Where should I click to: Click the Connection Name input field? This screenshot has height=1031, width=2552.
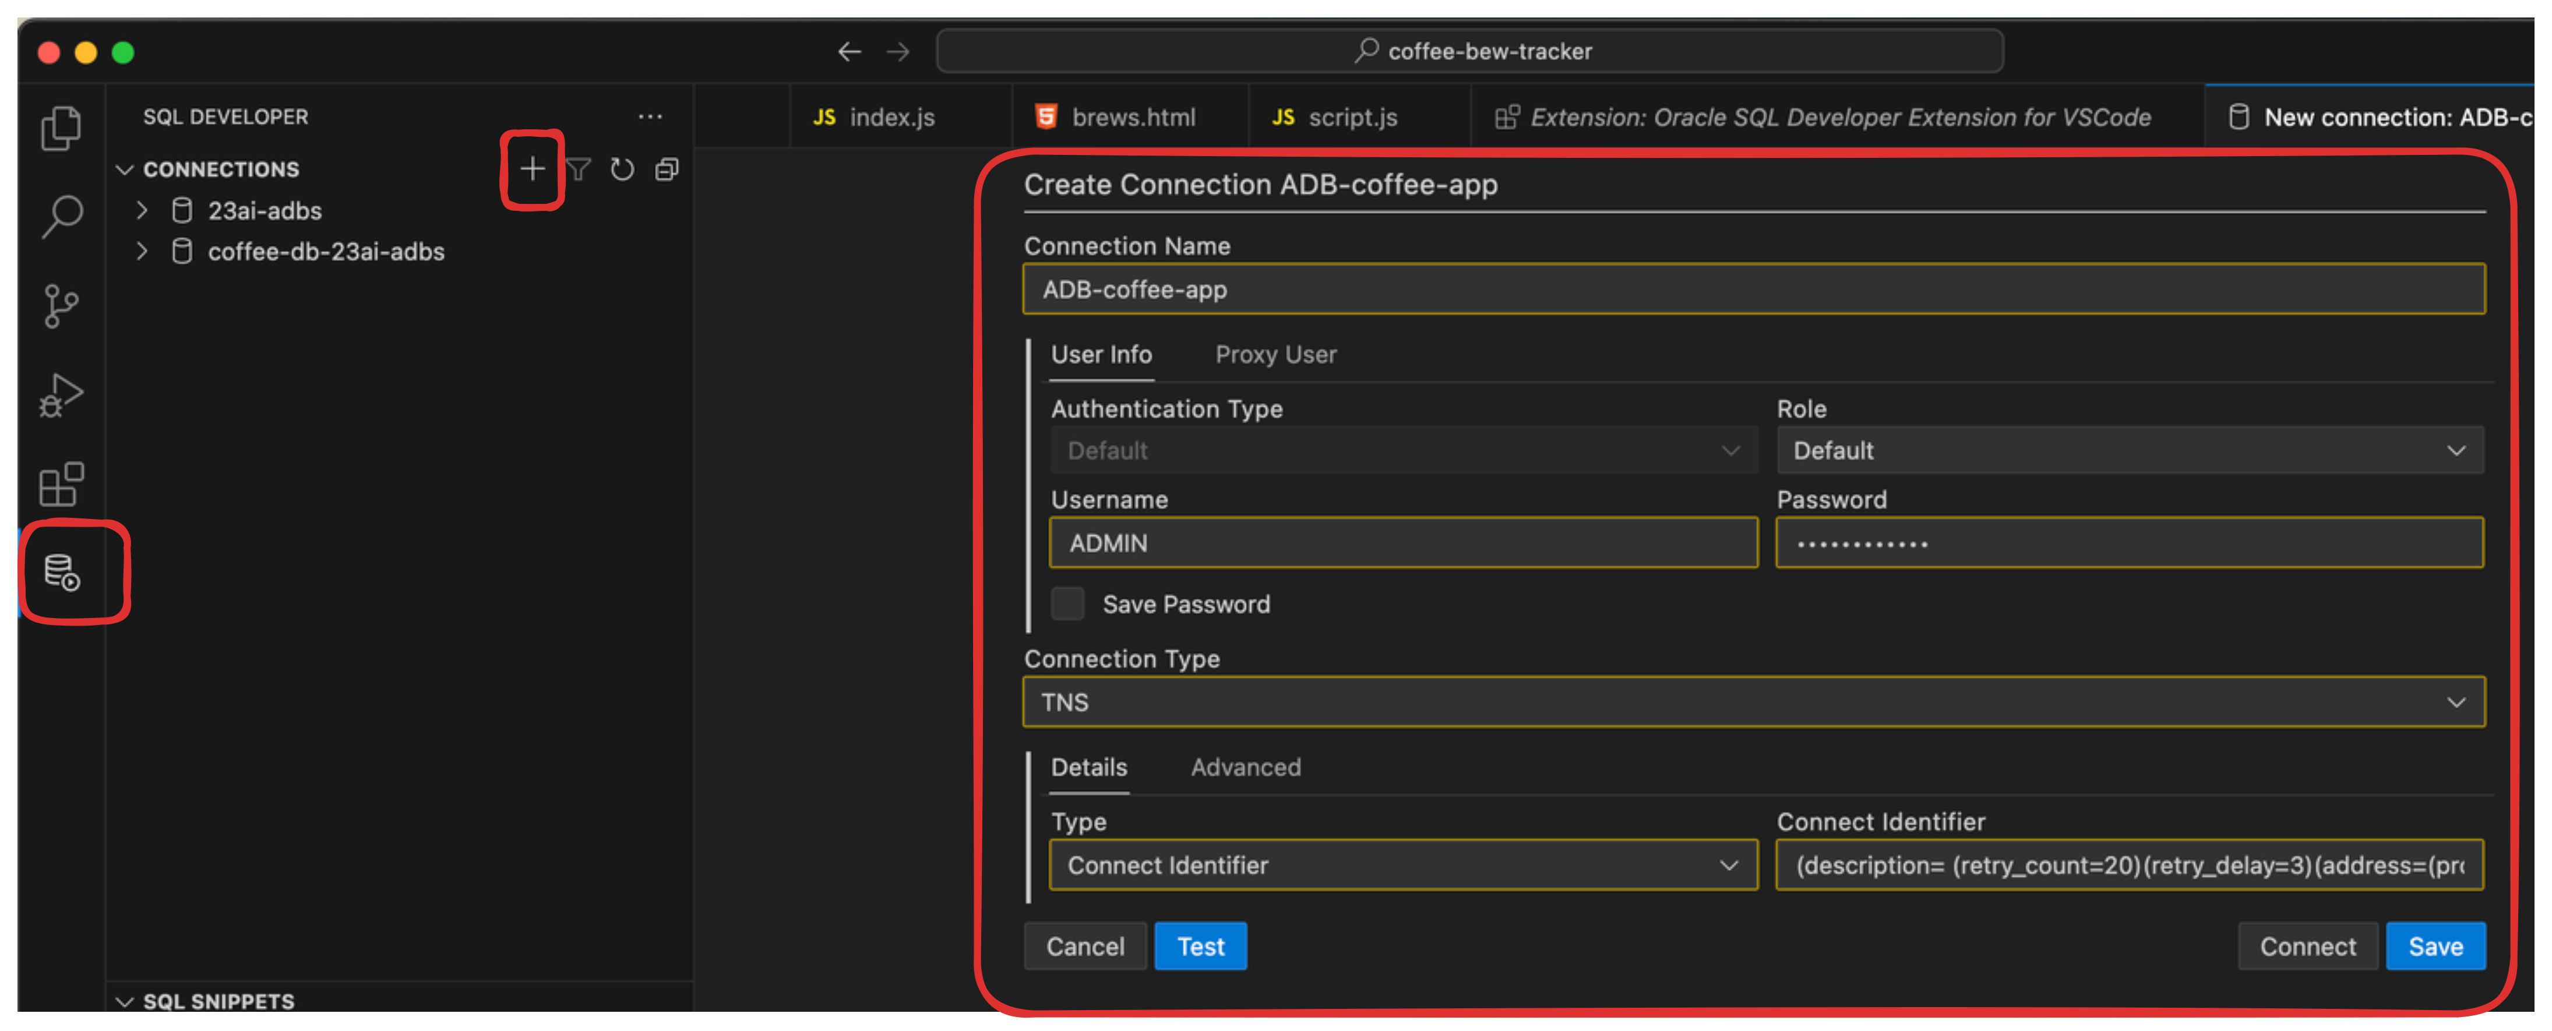click(1754, 289)
